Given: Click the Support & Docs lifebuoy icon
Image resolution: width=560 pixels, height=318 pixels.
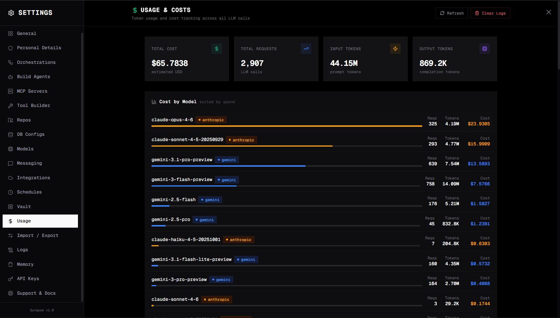Looking at the screenshot, I should click(11, 293).
